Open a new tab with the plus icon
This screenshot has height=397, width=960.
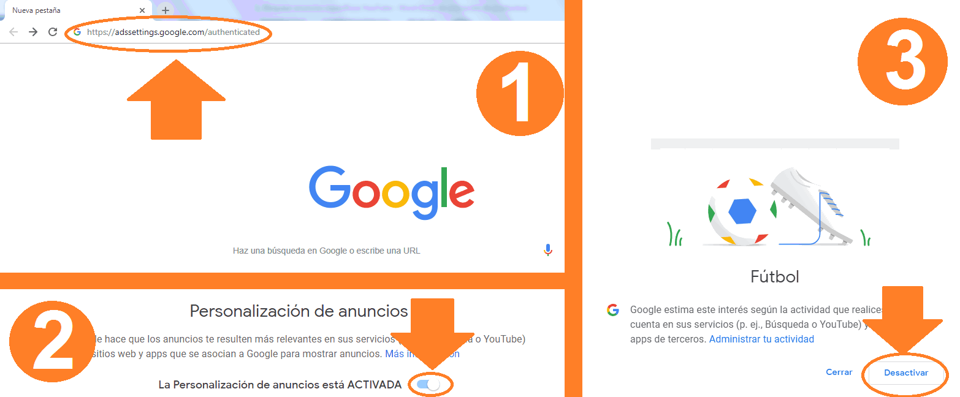pyautogui.click(x=166, y=10)
